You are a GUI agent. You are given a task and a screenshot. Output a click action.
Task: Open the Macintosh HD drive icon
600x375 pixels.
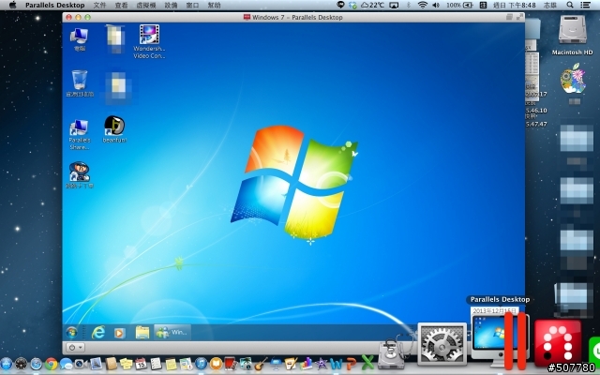[572, 35]
